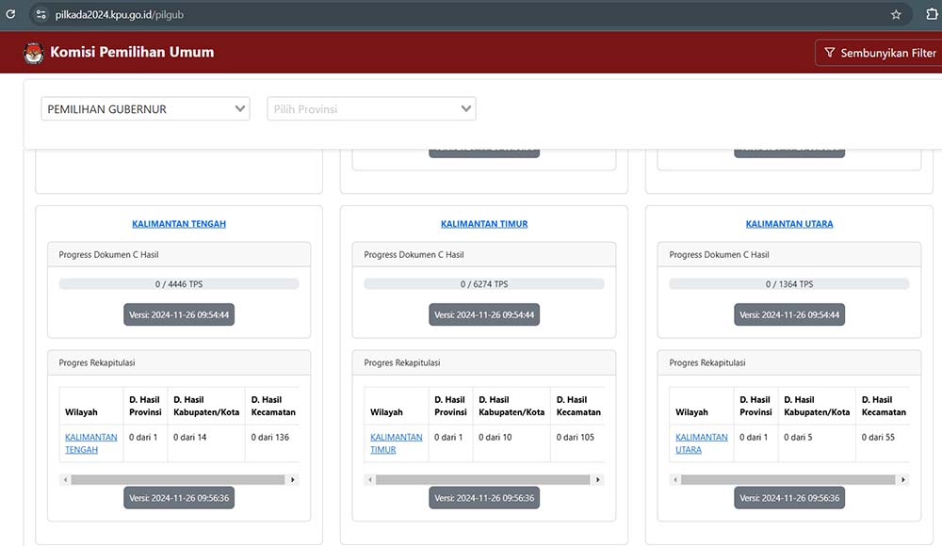Click the Sembunyikan Filter button
942x546 pixels.
pos(880,53)
